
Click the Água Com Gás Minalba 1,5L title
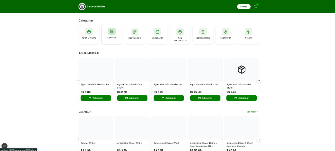pos(95,84)
